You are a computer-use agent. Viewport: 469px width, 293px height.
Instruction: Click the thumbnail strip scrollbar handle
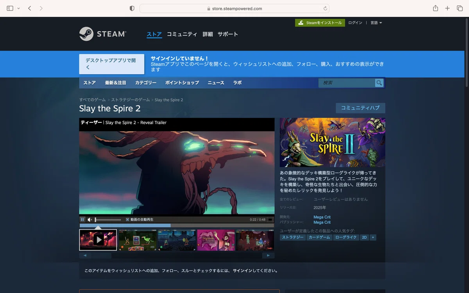click(102, 255)
